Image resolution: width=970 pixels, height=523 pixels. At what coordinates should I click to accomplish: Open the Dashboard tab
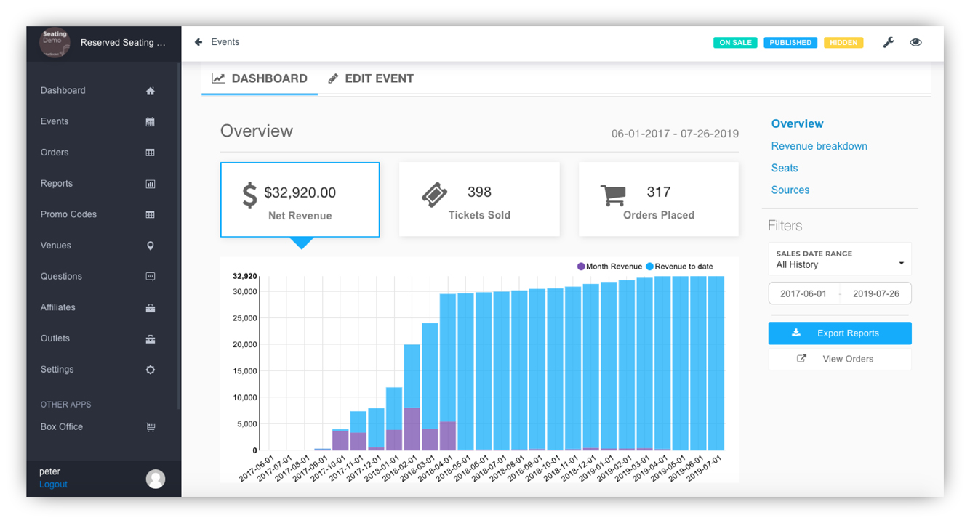(x=260, y=78)
